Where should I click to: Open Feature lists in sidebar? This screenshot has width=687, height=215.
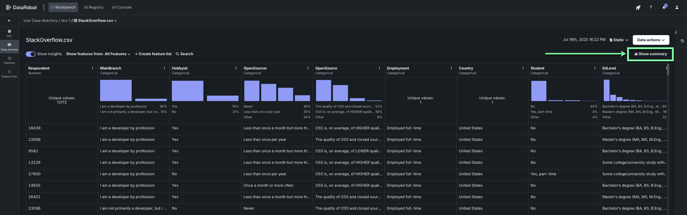click(x=9, y=73)
